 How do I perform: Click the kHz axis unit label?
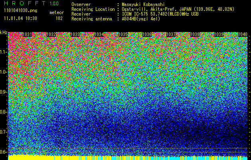click(4, 32)
